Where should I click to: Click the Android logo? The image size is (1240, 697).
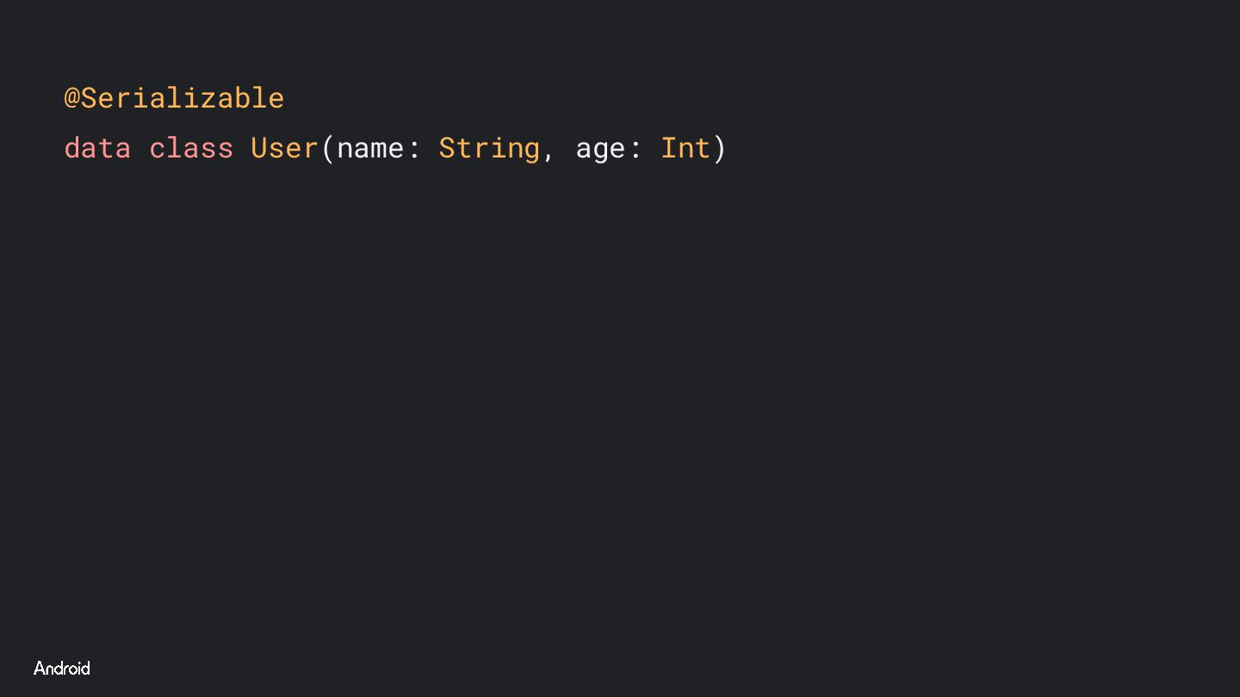[62, 669]
